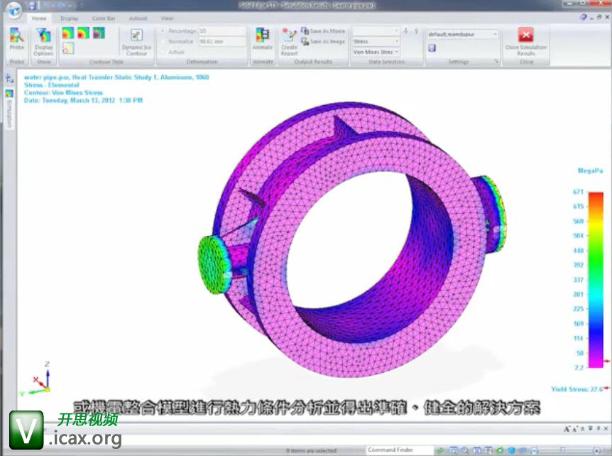This screenshot has width=612, height=456.
Task: Click the Save As Movie label
Action: pyautogui.click(x=327, y=31)
